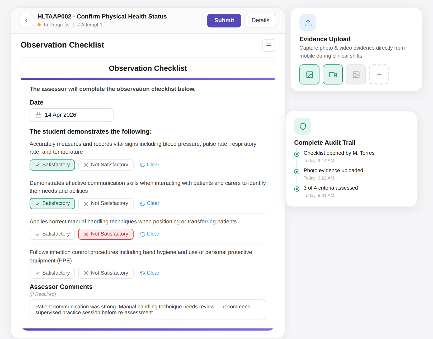Mark infection control criterion as Satisfactory
The height and width of the screenshot is (339, 433).
click(52, 273)
